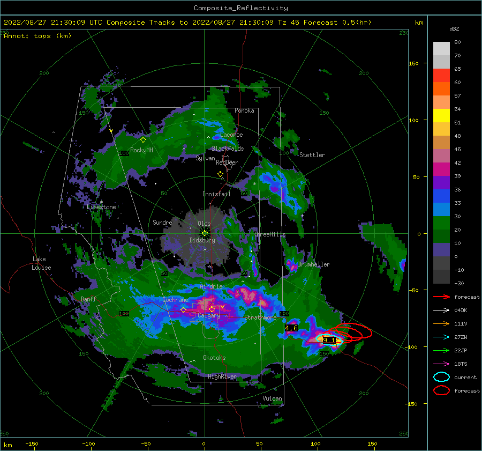Click the HighRiver label

[222, 376]
